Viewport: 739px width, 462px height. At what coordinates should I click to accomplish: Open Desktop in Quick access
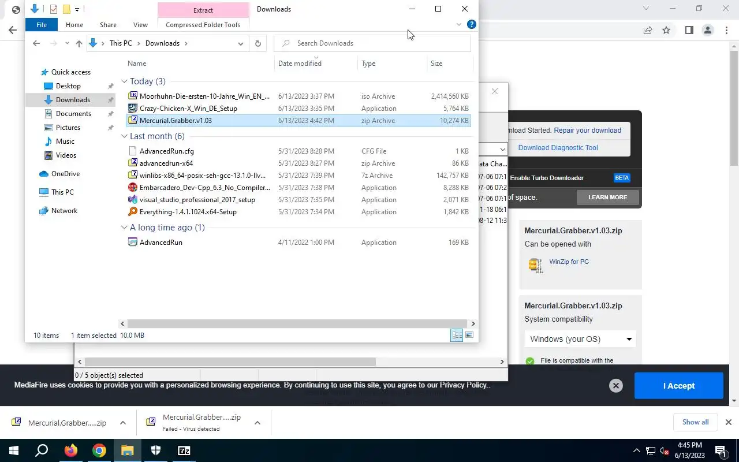68,86
